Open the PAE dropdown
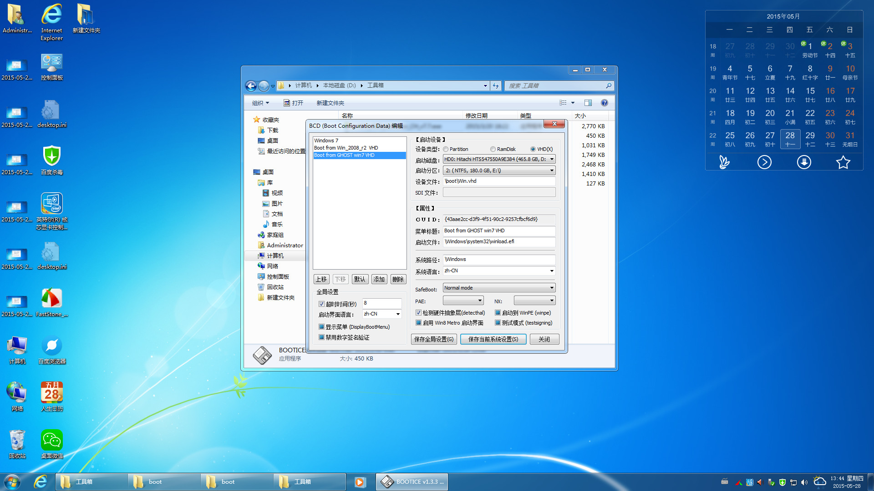The image size is (874, 491). (463, 301)
